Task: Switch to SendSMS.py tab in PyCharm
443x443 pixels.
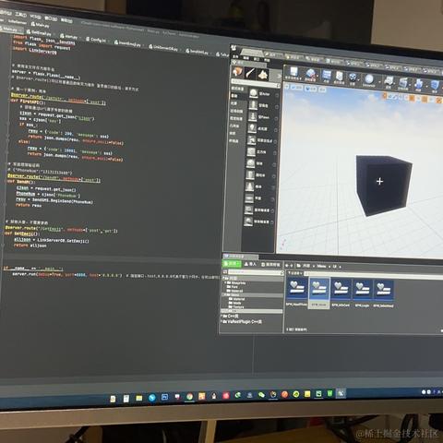Action: click(198, 52)
